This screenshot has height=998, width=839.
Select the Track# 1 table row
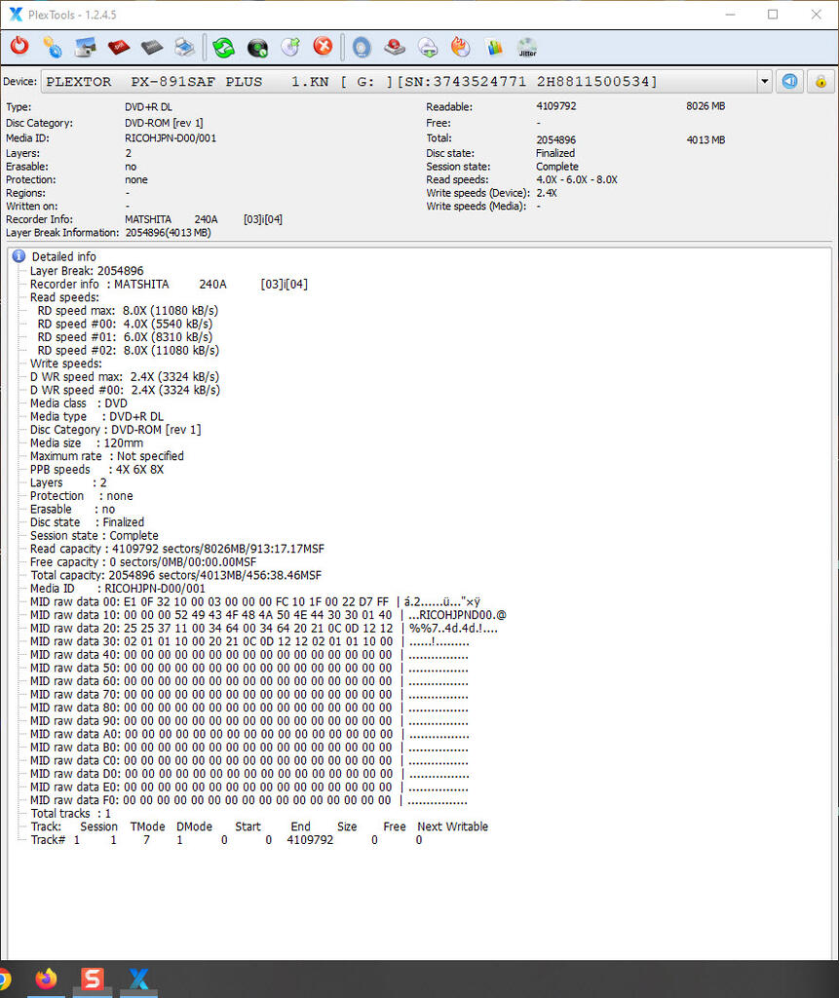[227, 840]
